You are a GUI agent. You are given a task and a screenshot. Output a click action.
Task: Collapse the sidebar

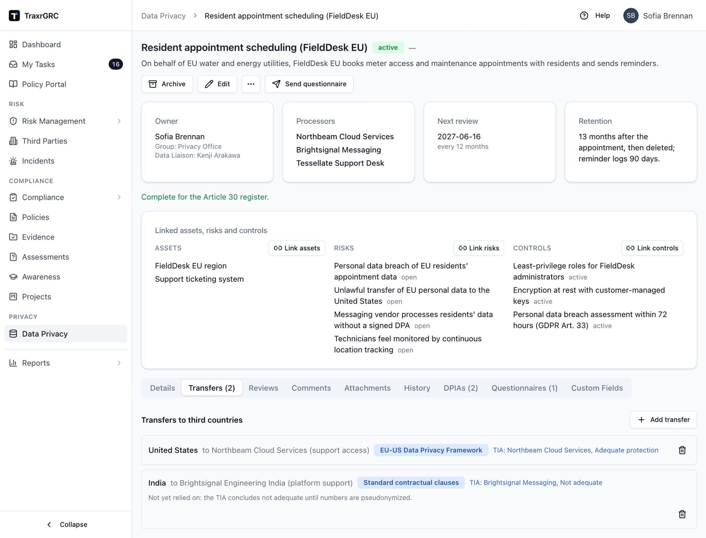coord(67,524)
